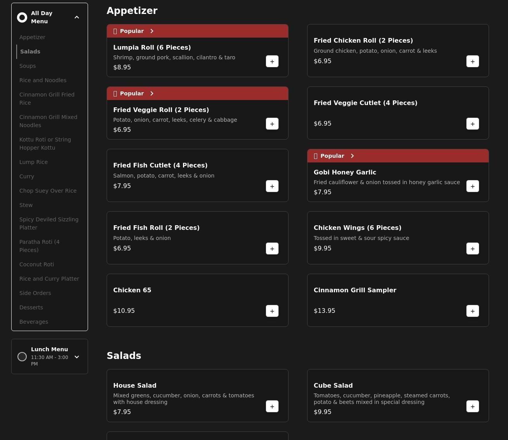Click the Popular banner above Gobi Honey Garlic

click(397, 156)
